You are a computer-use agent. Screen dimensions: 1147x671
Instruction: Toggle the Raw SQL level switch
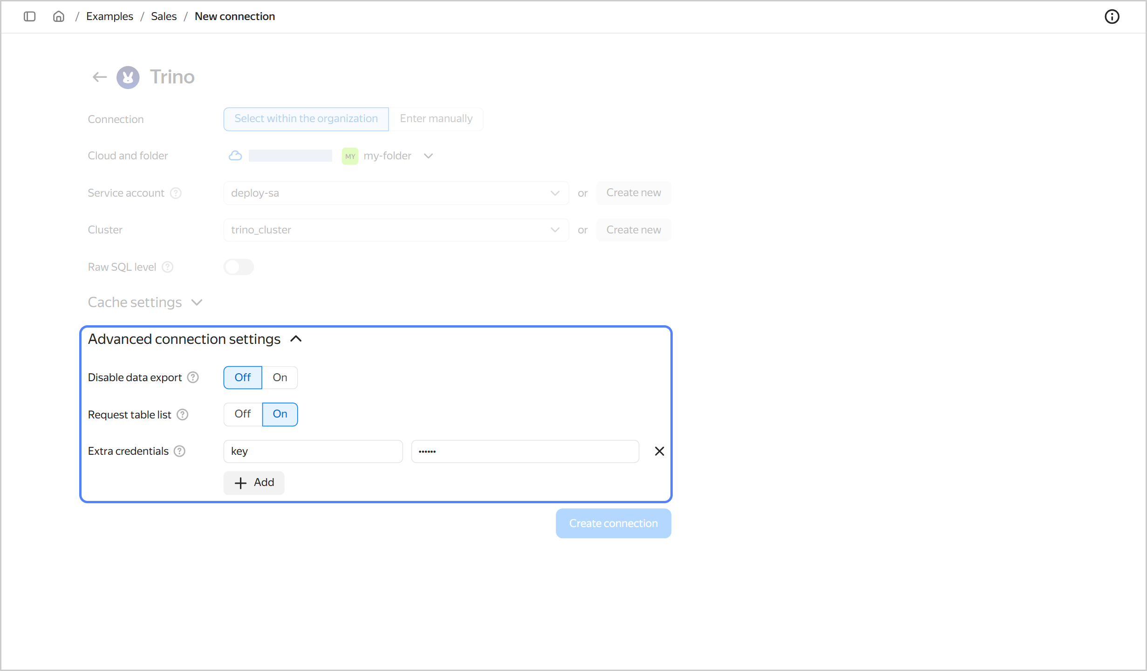239,267
